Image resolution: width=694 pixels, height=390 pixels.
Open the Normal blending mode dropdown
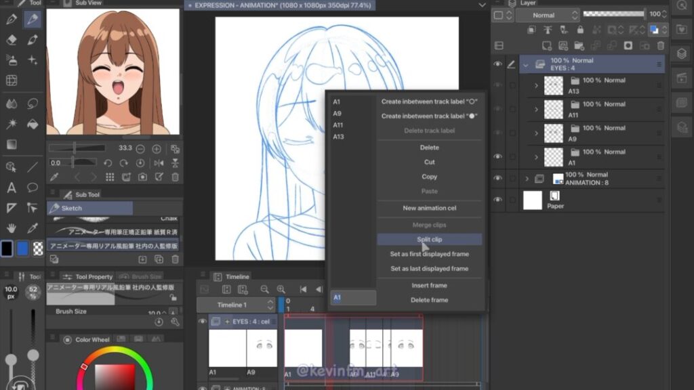click(546, 15)
